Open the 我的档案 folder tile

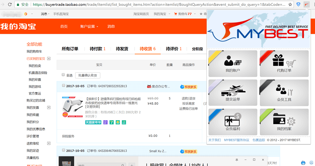click(284, 122)
